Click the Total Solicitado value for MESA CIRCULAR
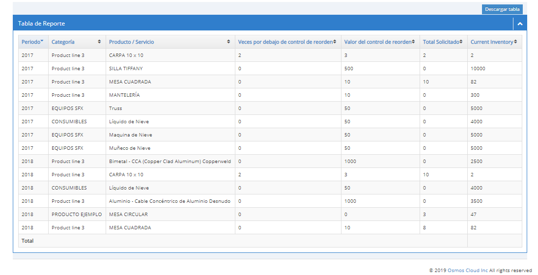Viewport: 538px width, 275px height. 425,214
